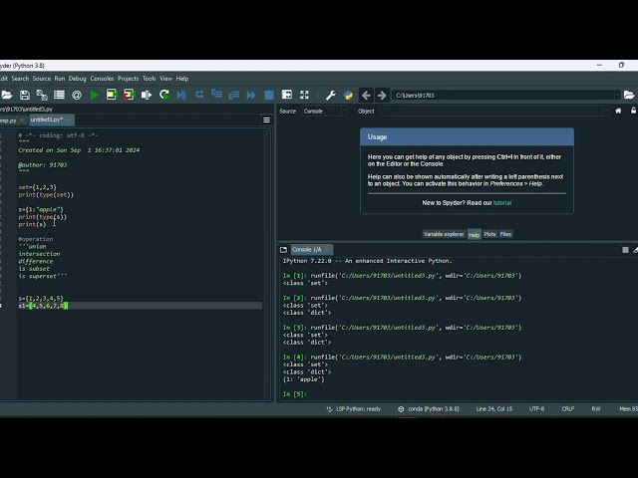Save all open files
This screenshot has width=638, height=478.
[42, 96]
